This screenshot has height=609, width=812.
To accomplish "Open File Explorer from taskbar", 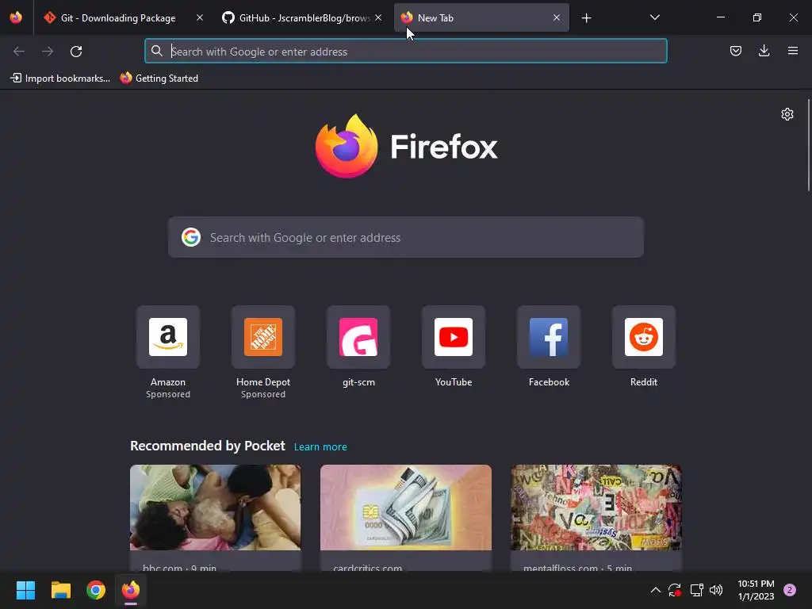I will [x=60, y=590].
